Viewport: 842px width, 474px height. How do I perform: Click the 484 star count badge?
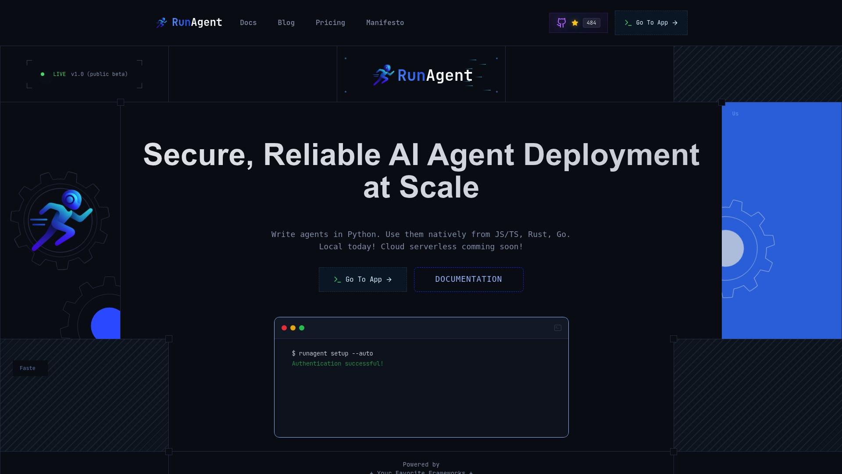click(592, 23)
